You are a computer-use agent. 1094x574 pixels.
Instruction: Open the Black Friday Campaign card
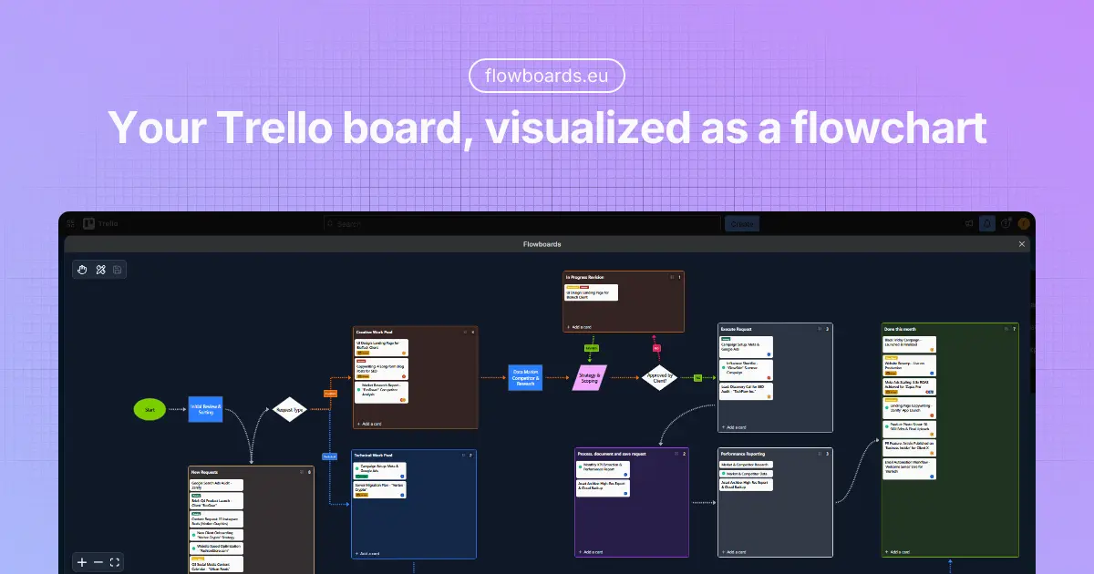910,345
